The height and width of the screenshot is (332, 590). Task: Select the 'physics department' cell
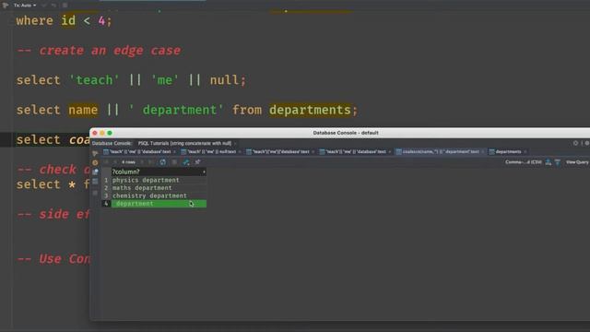(159, 180)
